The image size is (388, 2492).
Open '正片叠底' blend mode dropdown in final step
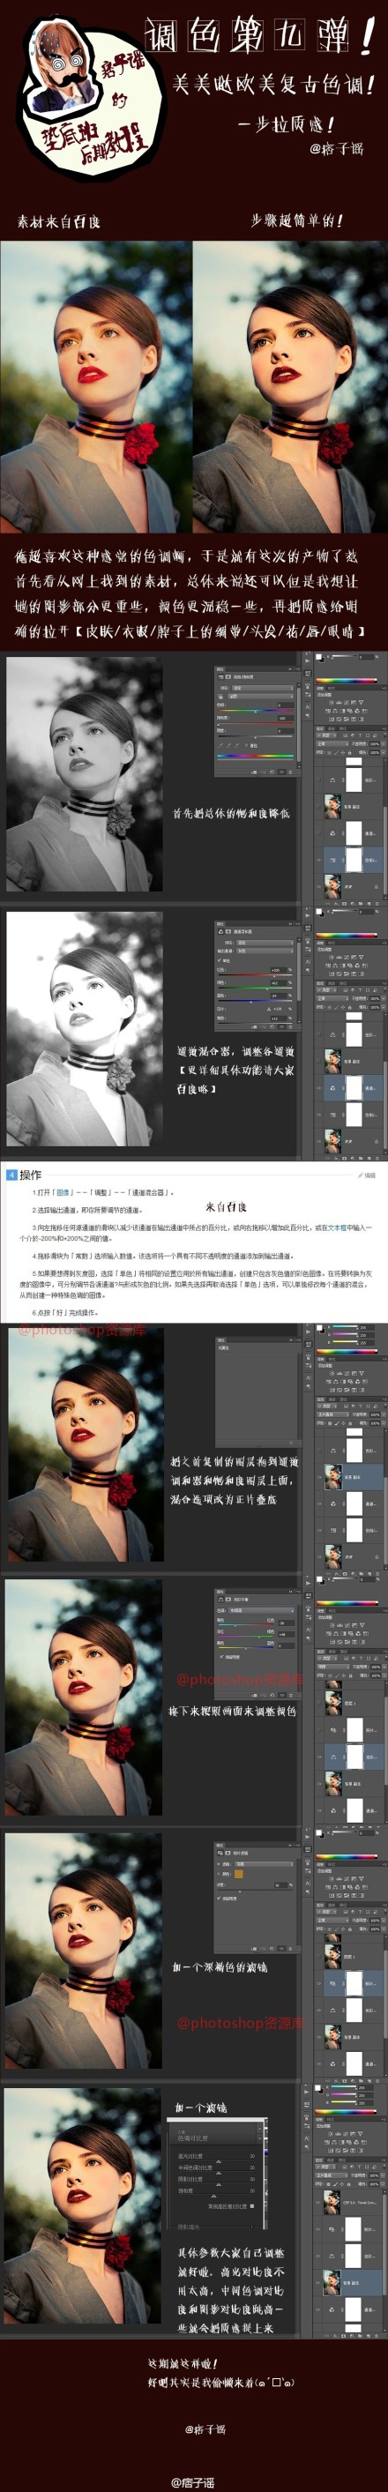coord(332,2175)
